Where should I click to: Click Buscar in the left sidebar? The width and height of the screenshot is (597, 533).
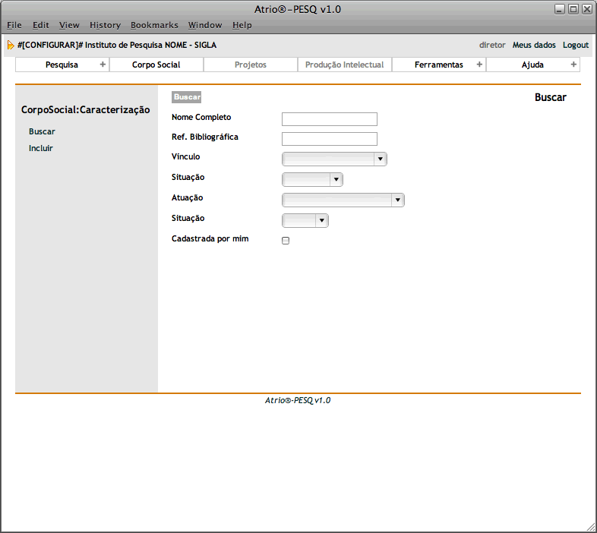tap(42, 131)
